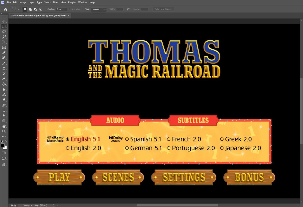
Task: Open the Filter menu
Action: click(56, 2)
